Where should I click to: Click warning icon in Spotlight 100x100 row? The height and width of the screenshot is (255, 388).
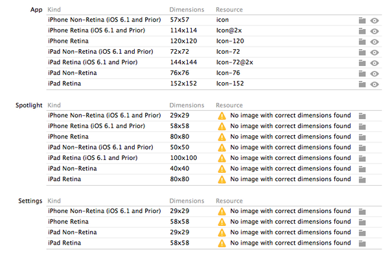tap(222, 159)
